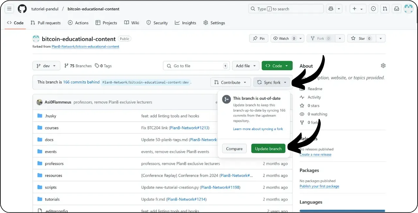Click the gear icon beside About

383,65
